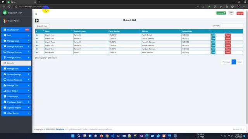Image resolution: width=248 pixels, height=139 pixels.
Task: Open the POS sidebar menu
Action: pos(16,35)
